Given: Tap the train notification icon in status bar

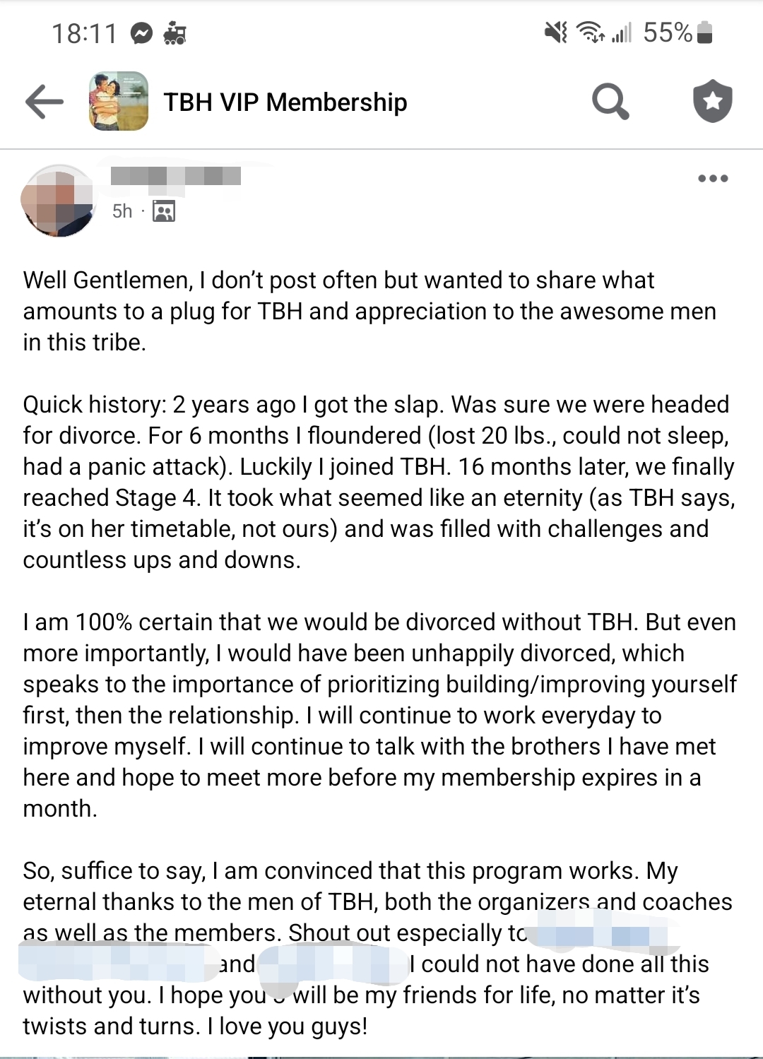Looking at the screenshot, I should [175, 33].
